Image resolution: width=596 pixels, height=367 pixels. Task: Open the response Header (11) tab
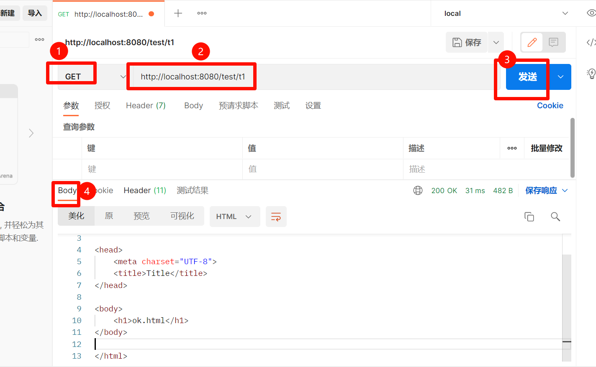[145, 191]
